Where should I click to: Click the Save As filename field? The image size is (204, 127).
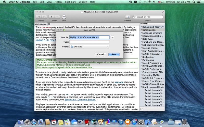pyautogui.click(x=90, y=37)
